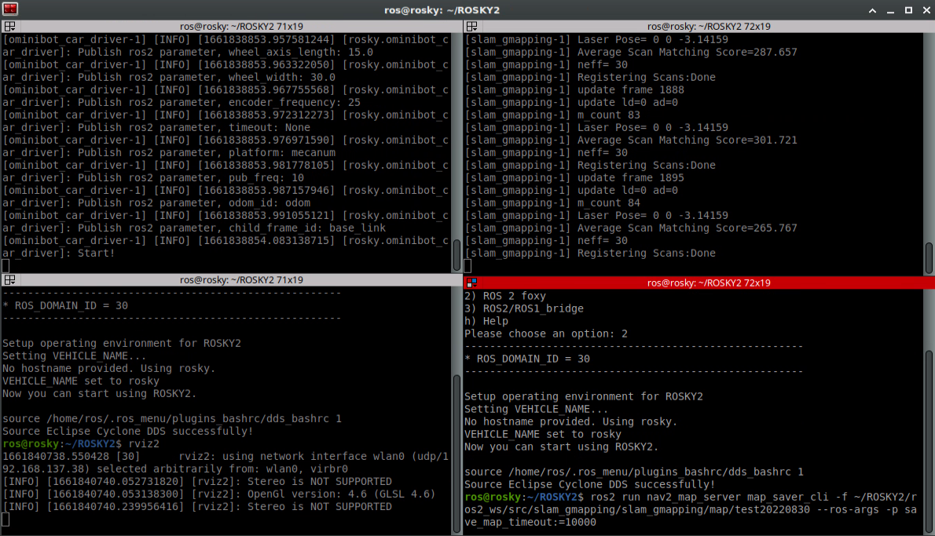Click the '[INFO] [1661840740.052731820]' Stereo NOT SUPPORTED line
Screen dimensions: 935x536
click(196, 482)
